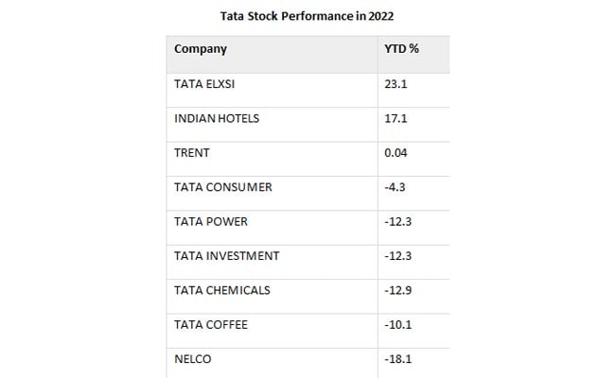615x378 pixels.
Task: Click the -18.1 NELCO value
Action: point(397,358)
